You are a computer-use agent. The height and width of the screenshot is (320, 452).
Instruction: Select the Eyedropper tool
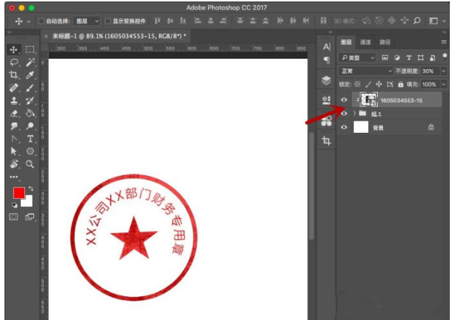point(30,75)
